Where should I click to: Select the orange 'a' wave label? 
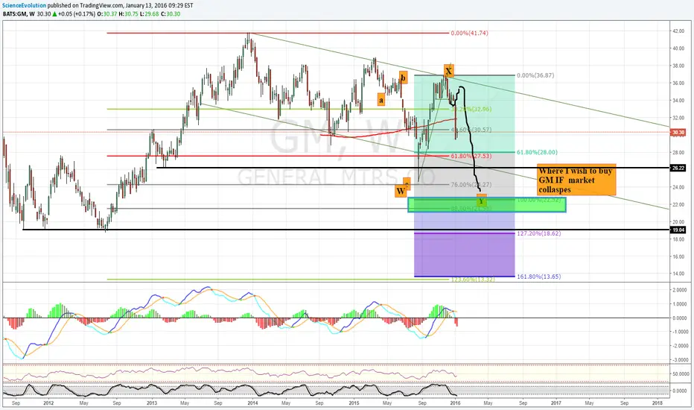point(381,100)
